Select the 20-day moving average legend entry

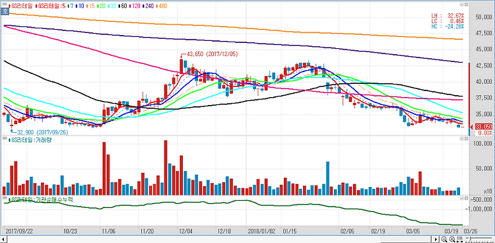point(102,6)
